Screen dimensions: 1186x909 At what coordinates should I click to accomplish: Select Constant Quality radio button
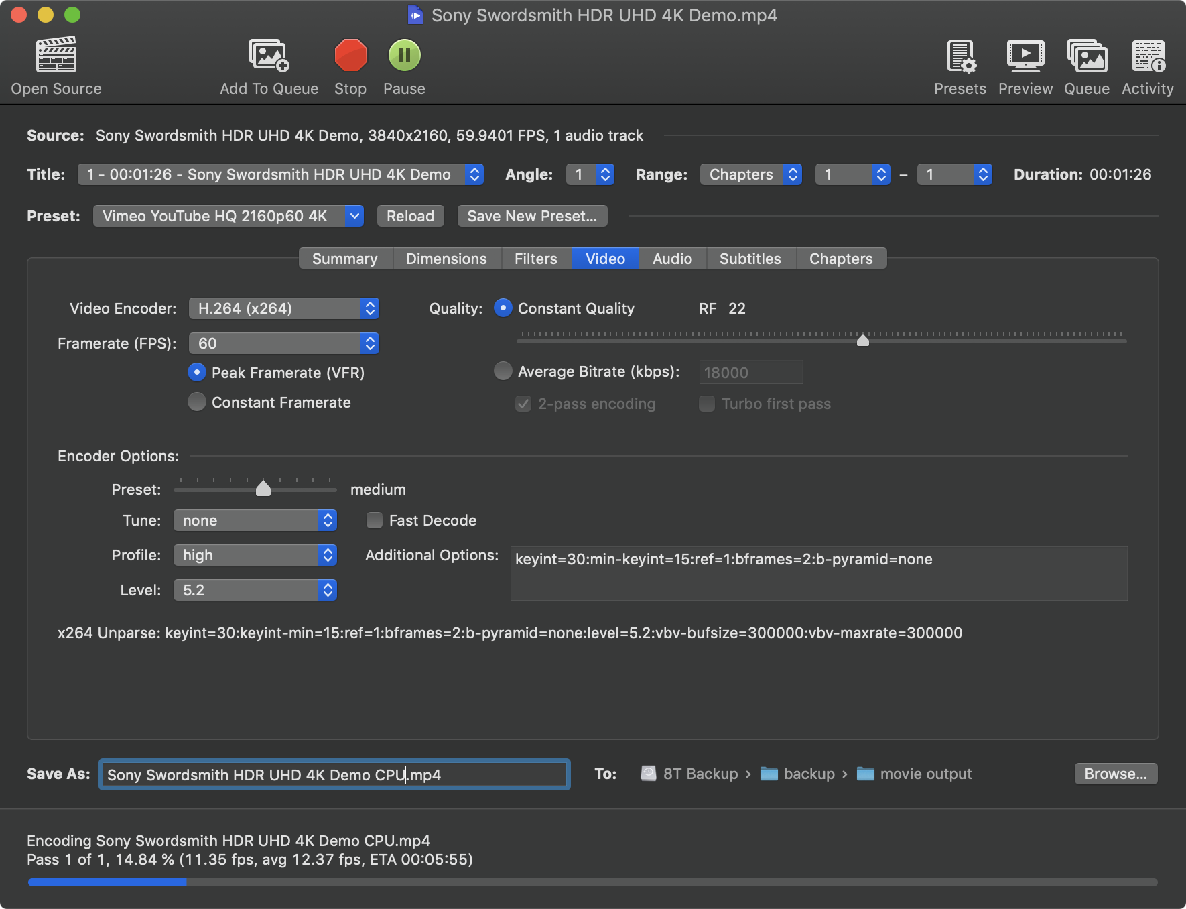pyautogui.click(x=503, y=308)
